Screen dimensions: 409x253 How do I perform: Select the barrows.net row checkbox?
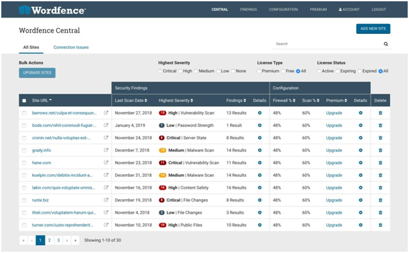[x=24, y=113]
